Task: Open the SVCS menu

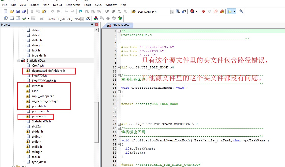Action: coord(98,5)
